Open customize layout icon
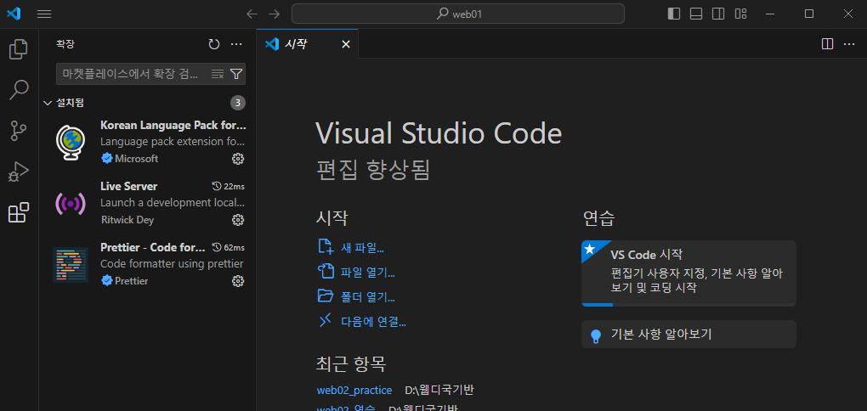This screenshot has height=411, width=867. coord(740,14)
